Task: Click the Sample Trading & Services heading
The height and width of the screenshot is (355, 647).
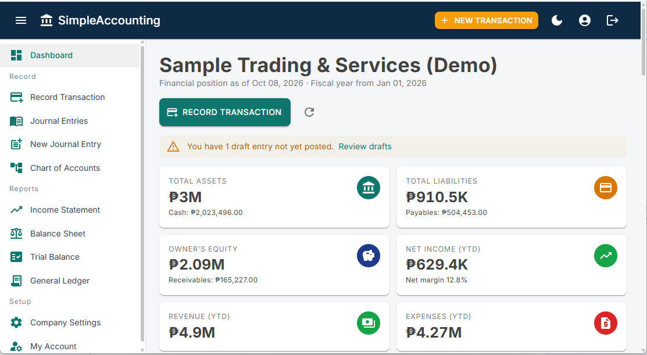Action: 328,65
